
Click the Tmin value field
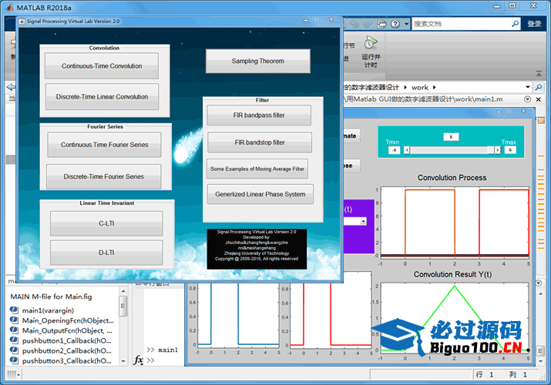(x=394, y=150)
